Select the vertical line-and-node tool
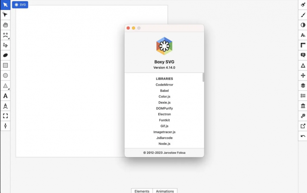 [x=5, y=126]
